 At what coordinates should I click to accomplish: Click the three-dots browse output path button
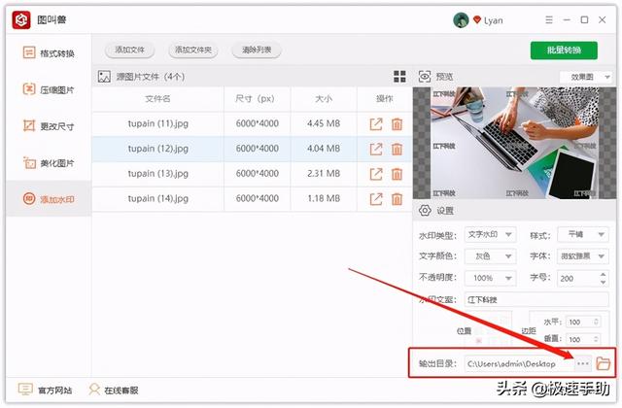coord(582,363)
